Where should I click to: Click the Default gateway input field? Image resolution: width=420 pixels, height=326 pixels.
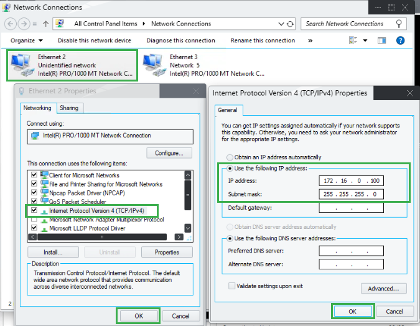tap(351, 208)
